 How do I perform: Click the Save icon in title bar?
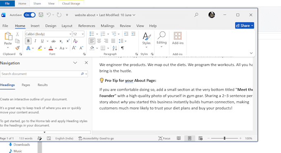(x=41, y=15)
